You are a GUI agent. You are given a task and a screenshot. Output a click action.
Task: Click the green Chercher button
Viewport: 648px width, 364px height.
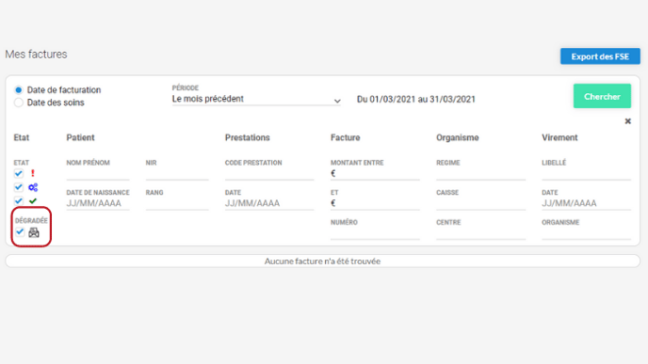(602, 96)
